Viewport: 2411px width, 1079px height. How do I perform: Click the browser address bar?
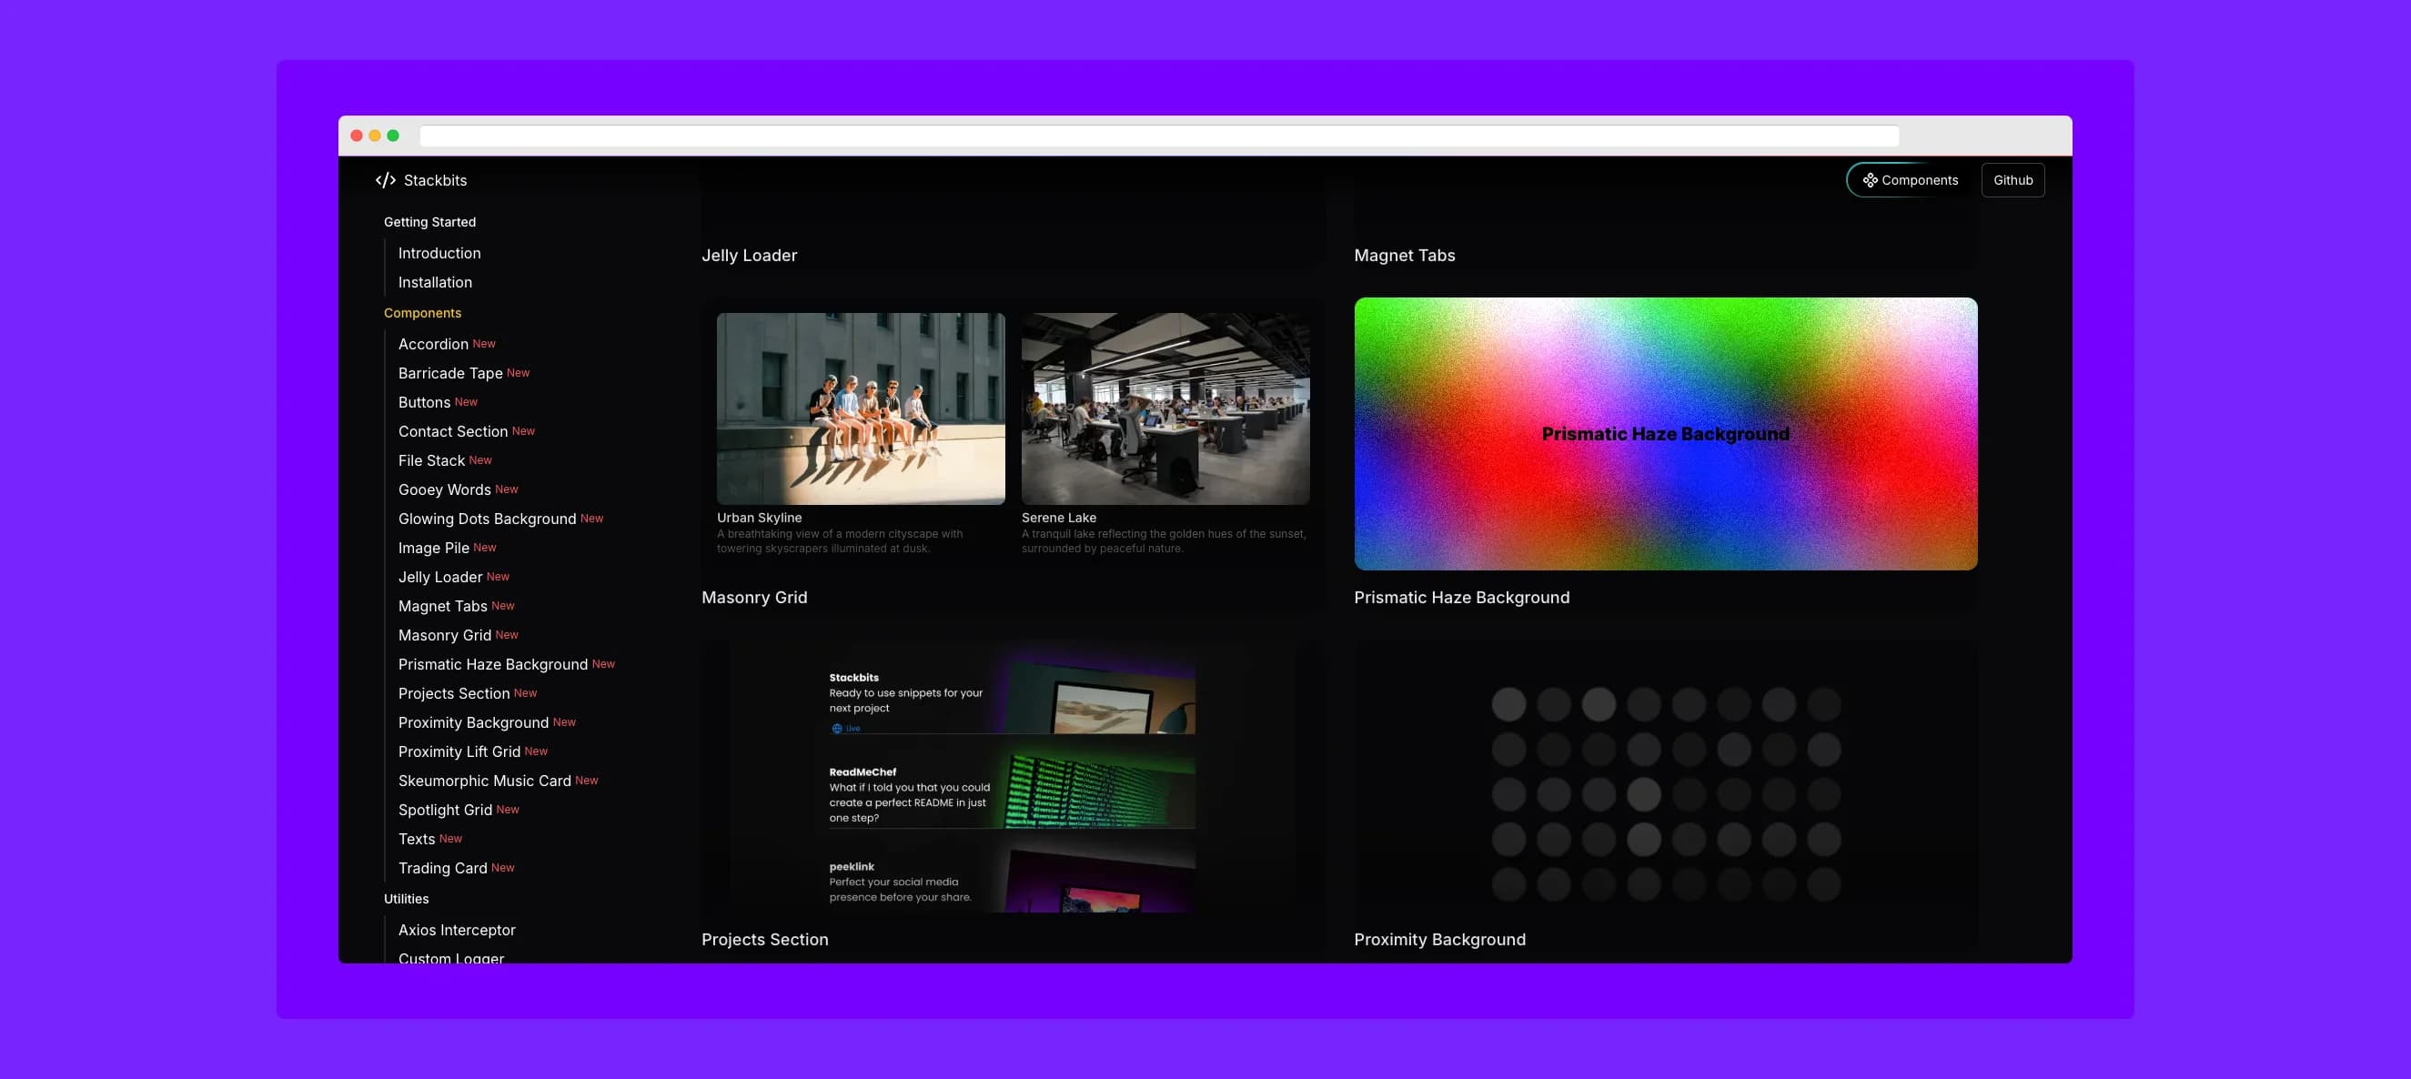coord(1159,136)
